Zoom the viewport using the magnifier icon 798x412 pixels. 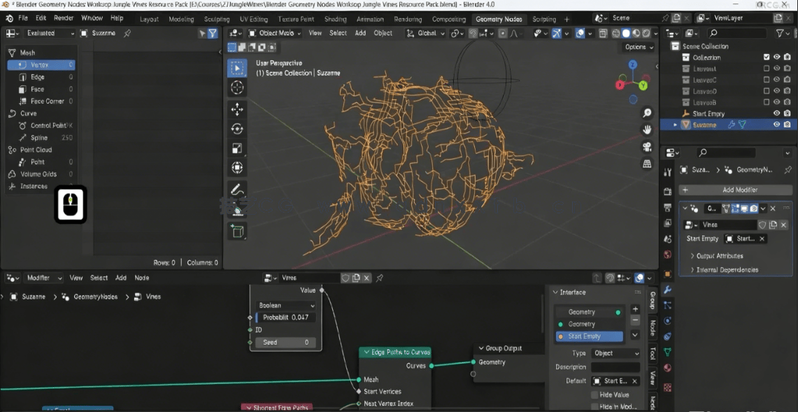647,111
